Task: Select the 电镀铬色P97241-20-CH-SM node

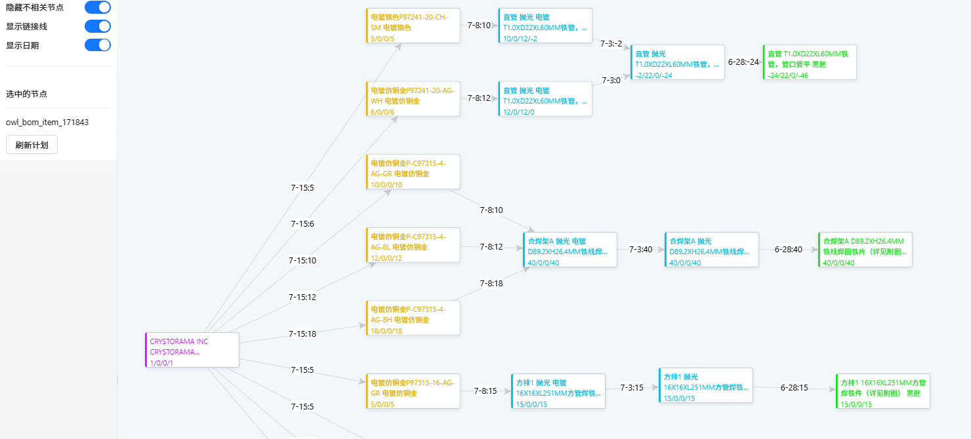Action: 413,26
